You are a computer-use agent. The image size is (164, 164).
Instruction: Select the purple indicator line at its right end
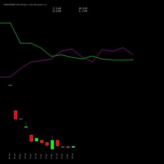(x=133, y=54)
